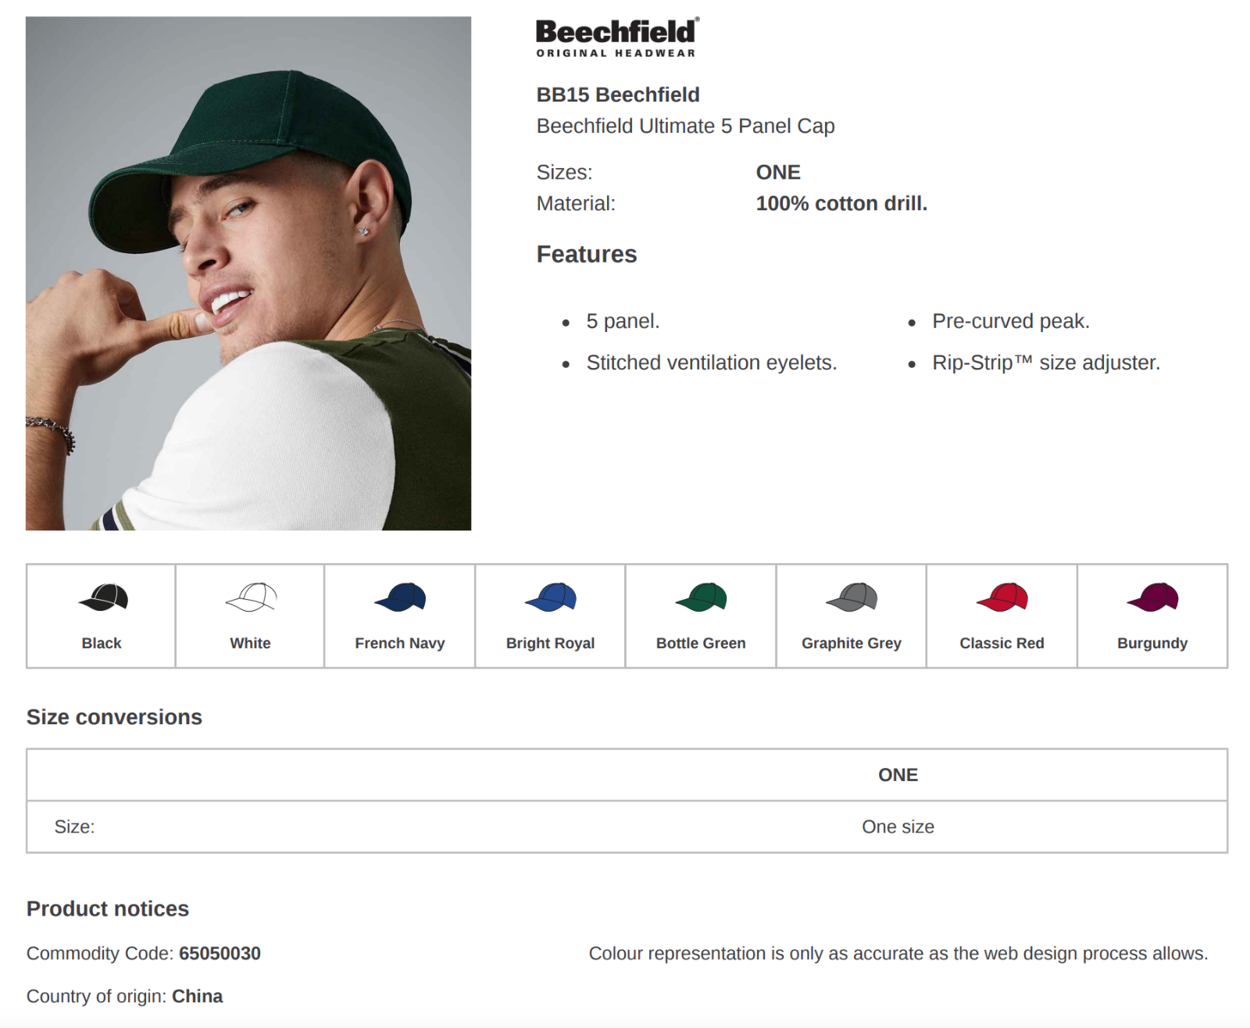The height and width of the screenshot is (1028, 1250).
Task: Select the Burgundy cap icon
Action: coord(1152,598)
